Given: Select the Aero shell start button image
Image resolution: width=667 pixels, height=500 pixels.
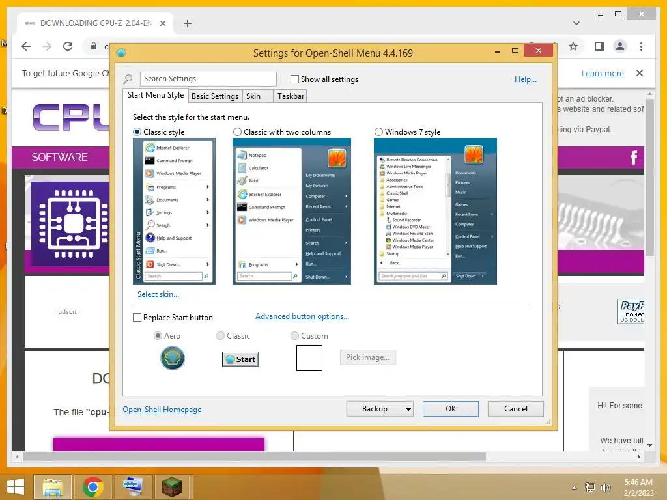Looking at the screenshot, I should point(172,358).
